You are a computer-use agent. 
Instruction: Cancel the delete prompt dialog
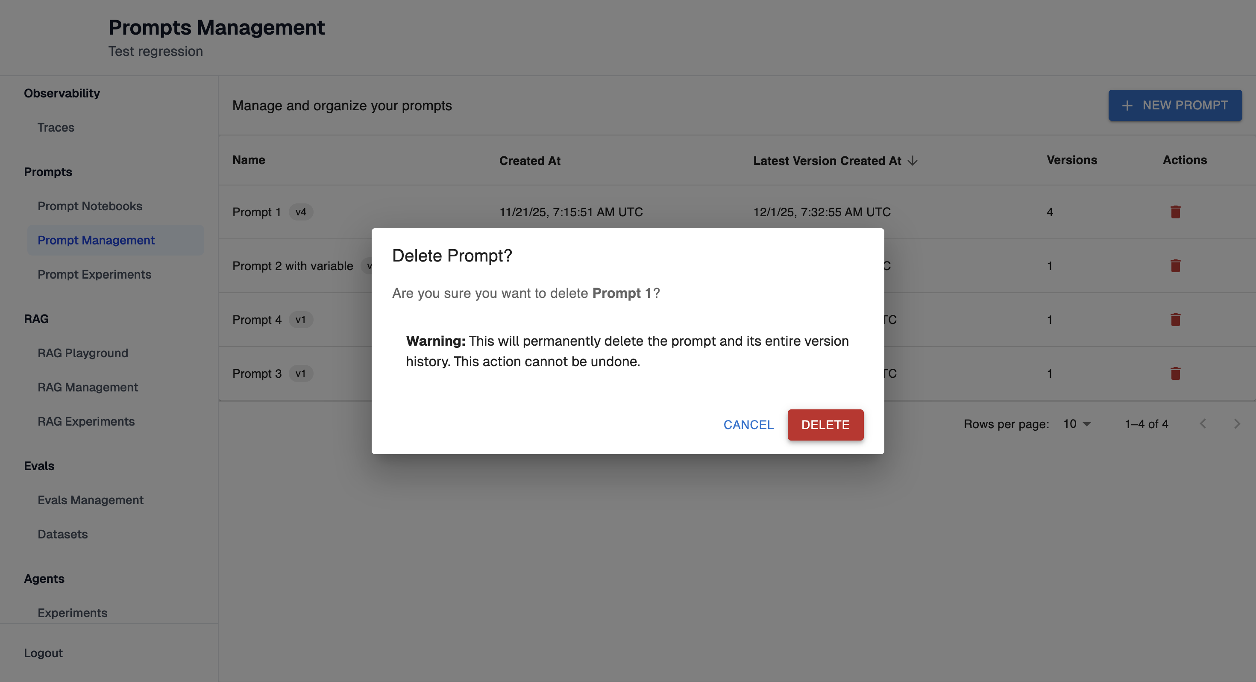[x=748, y=424]
